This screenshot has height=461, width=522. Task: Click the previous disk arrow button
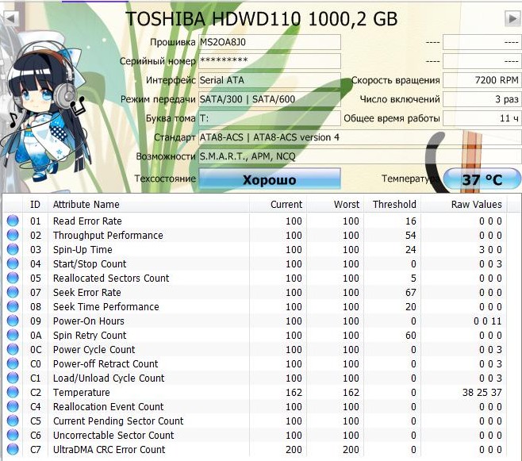tap(10, 18)
